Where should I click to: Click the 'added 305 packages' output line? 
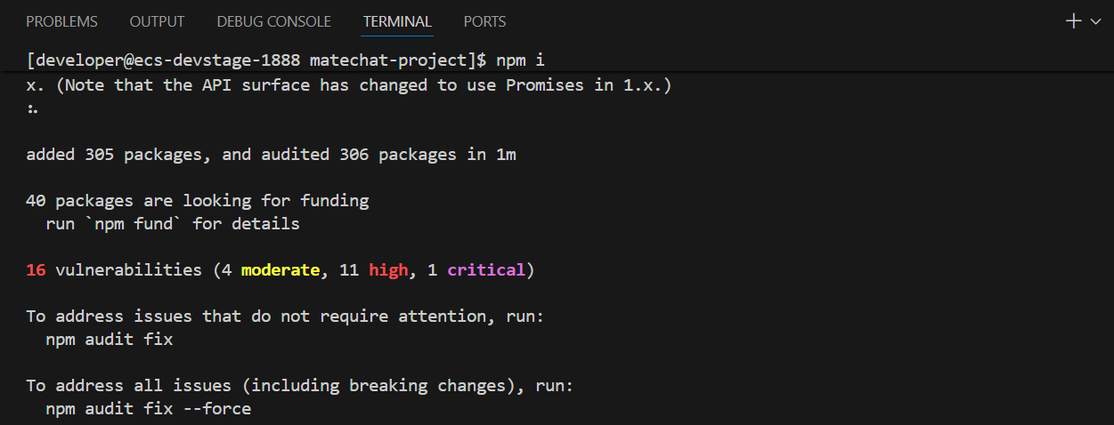[271, 155]
